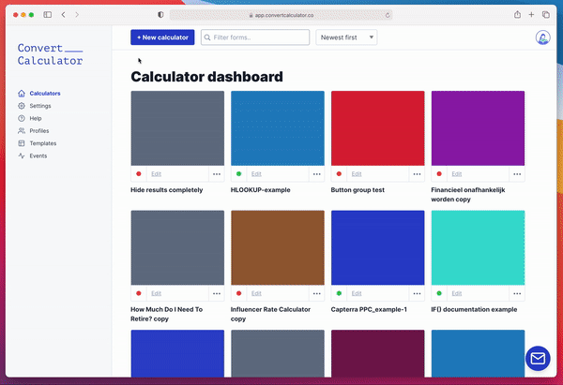Open the Newest first sort dropdown
The height and width of the screenshot is (385, 563).
point(346,37)
